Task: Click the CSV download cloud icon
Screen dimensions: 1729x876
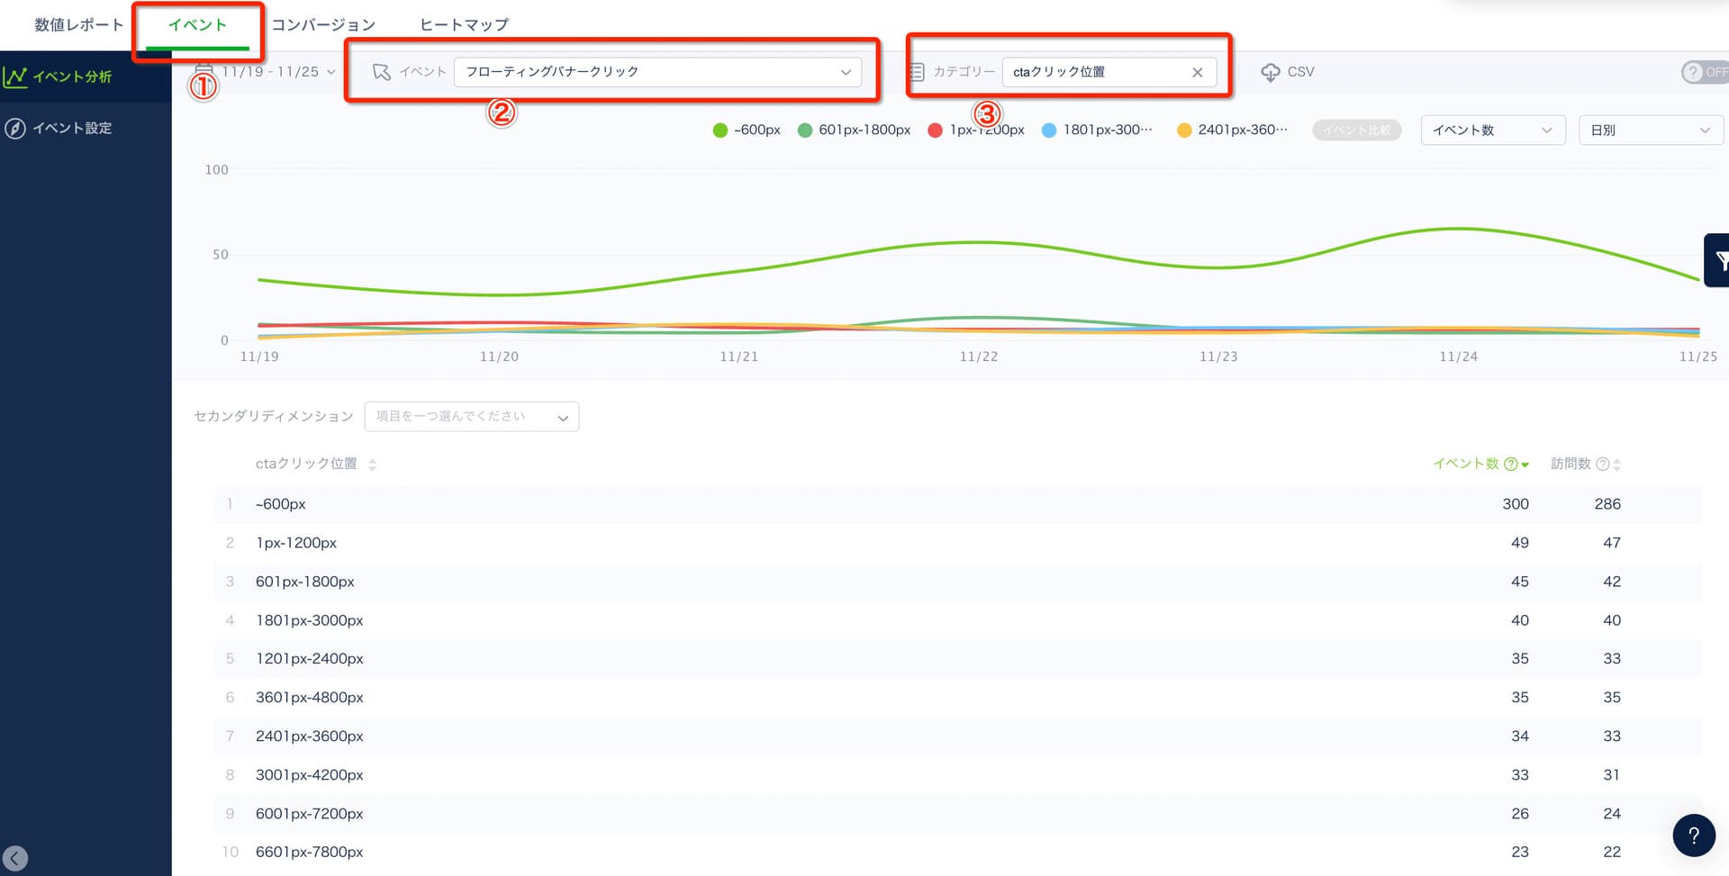Action: point(1270,72)
